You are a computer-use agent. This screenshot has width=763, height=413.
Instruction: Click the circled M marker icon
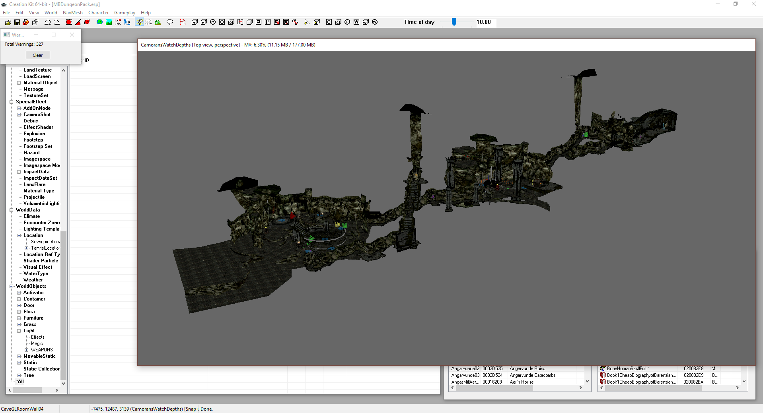pos(213,22)
